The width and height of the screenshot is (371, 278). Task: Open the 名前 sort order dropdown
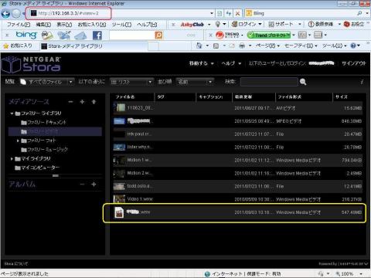coord(195,82)
